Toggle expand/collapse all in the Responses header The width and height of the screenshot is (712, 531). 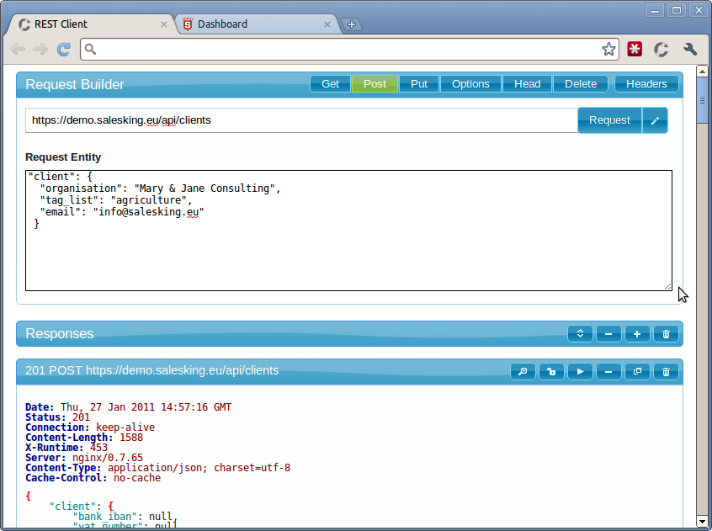click(x=580, y=334)
